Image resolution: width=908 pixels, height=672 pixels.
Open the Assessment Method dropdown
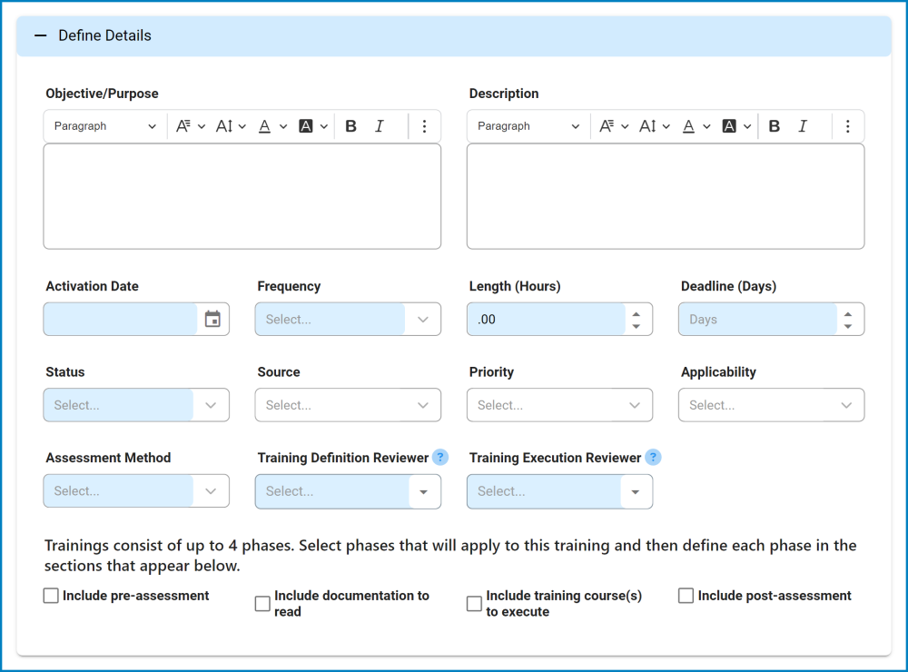click(136, 491)
